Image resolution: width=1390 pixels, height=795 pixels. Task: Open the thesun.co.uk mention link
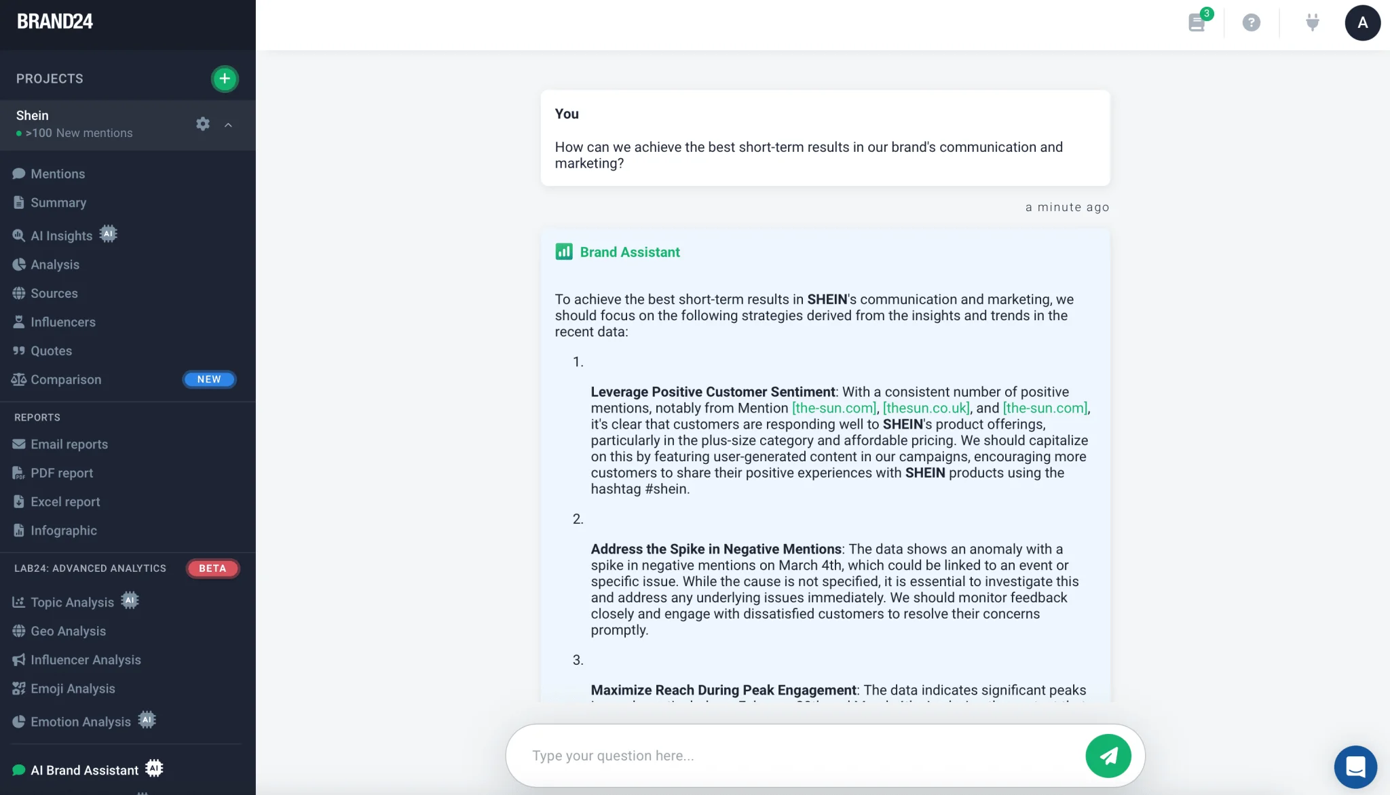click(926, 408)
